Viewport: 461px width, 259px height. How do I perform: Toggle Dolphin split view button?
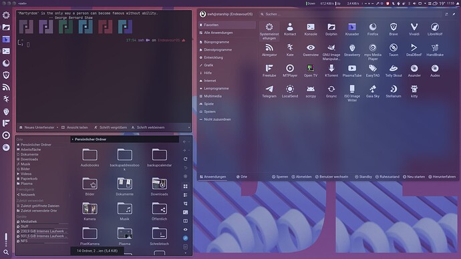(186, 221)
